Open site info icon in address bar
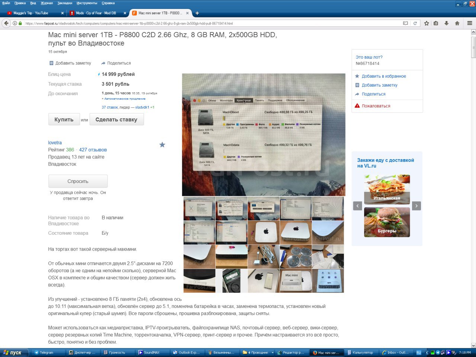The image size is (476, 357). 15,23
